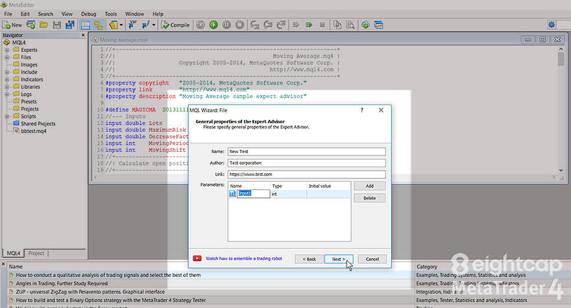The height and width of the screenshot is (308, 571).
Task: Click the green MQL5 storage cloud icon
Action: [x=365, y=25]
